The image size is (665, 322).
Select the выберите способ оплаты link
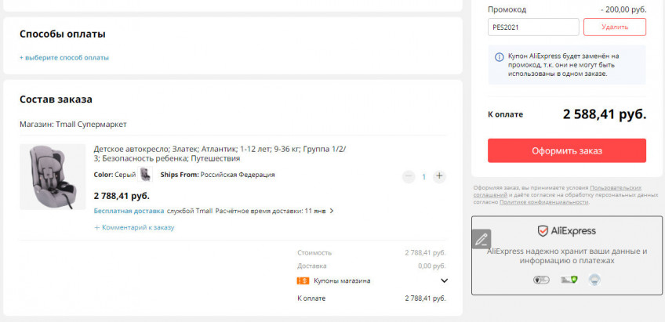(x=64, y=58)
